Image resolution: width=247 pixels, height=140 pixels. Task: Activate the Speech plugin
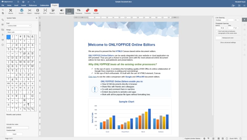click(61, 11)
